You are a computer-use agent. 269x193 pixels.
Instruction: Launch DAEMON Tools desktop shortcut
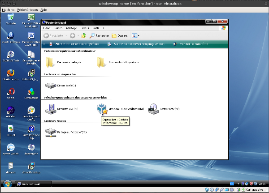click(11, 56)
